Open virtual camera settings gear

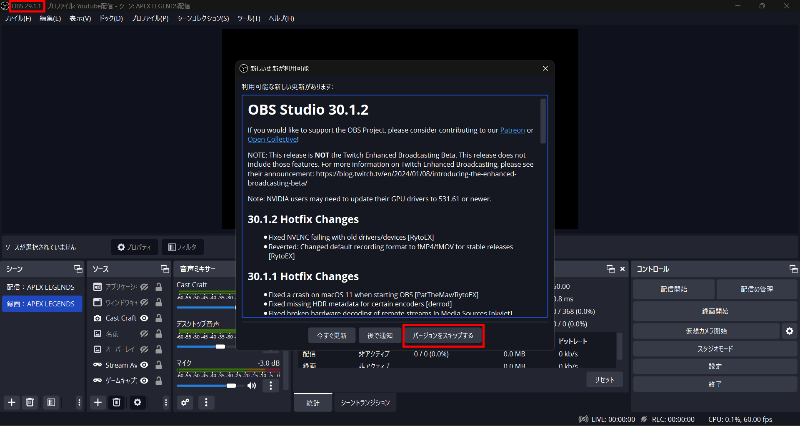point(790,331)
